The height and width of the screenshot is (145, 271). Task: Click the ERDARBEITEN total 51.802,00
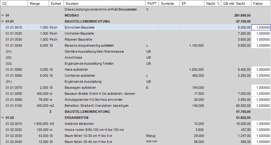[243, 118]
